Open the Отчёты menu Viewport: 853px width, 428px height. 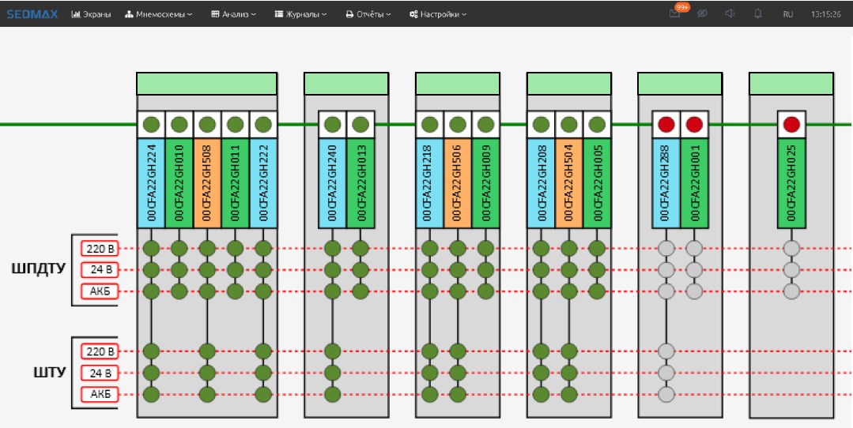[x=369, y=14]
